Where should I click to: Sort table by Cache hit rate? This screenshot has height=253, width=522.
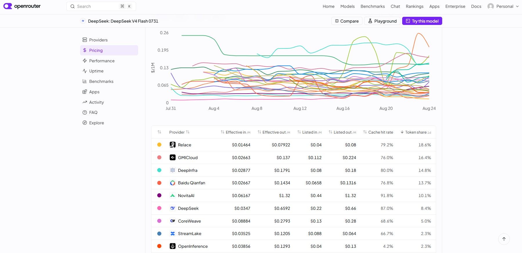[378, 132]
